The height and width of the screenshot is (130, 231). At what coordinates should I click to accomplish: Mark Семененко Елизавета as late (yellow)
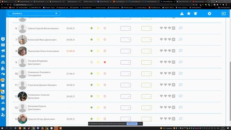point(98,73)
